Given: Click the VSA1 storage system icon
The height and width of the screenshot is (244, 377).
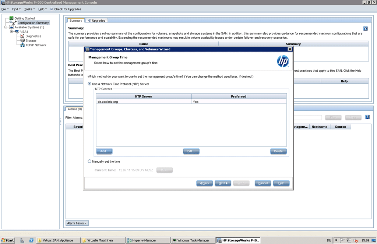Looking at the screenshot, I should click(x=17, y=32).
